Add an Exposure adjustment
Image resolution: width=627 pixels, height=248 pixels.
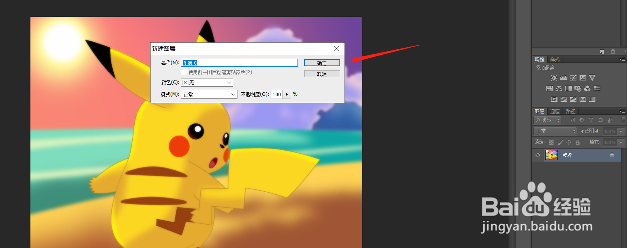(x=583, y=78)
